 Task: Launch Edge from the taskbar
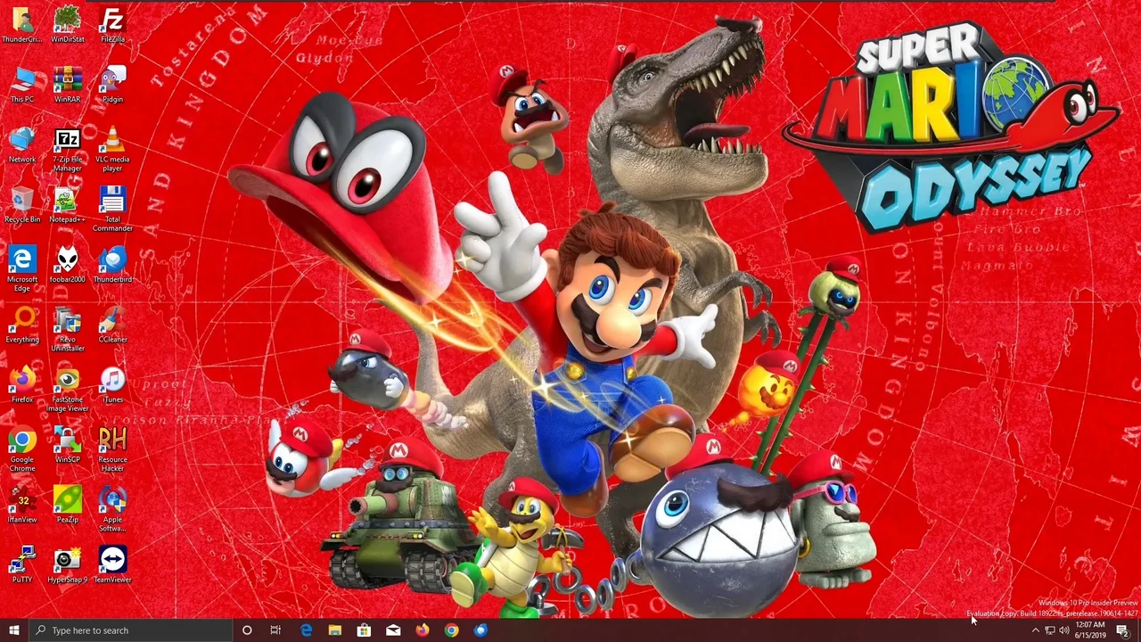[306, 630]
